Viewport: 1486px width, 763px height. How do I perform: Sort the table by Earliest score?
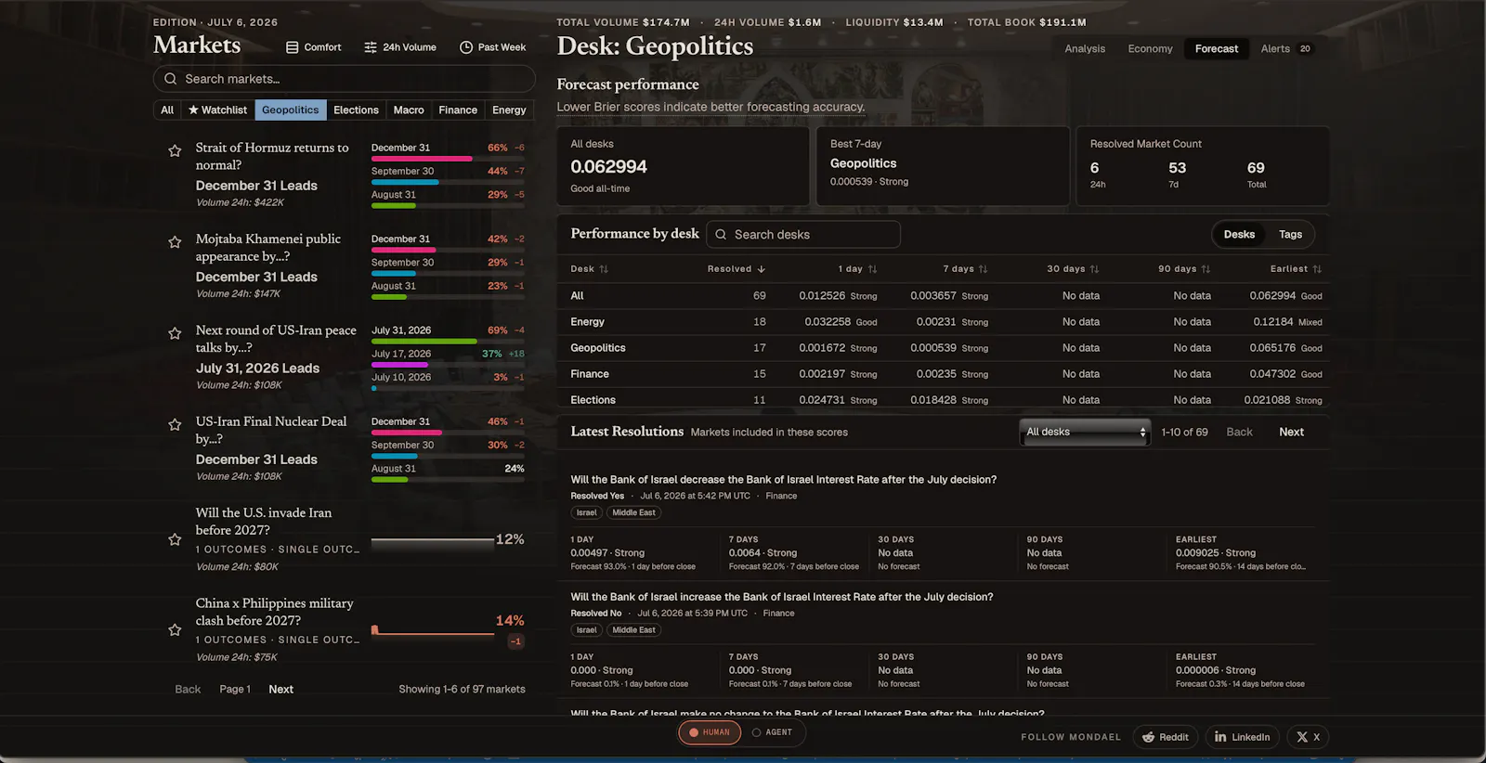click(1296, 269)
